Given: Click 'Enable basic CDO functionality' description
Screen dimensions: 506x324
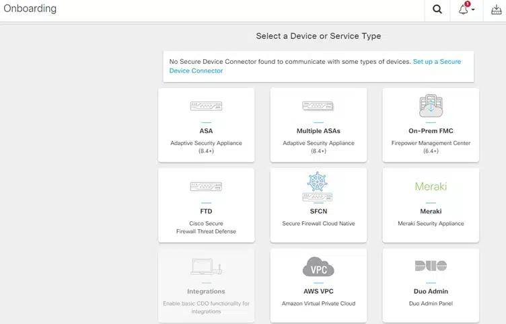Looking at the screenshot, I should click(206, 307).
